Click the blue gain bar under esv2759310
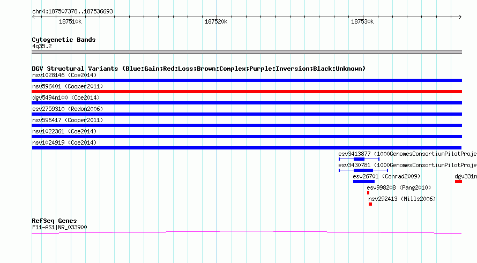This screenshot has height=263, width=477. pos(247,114)
